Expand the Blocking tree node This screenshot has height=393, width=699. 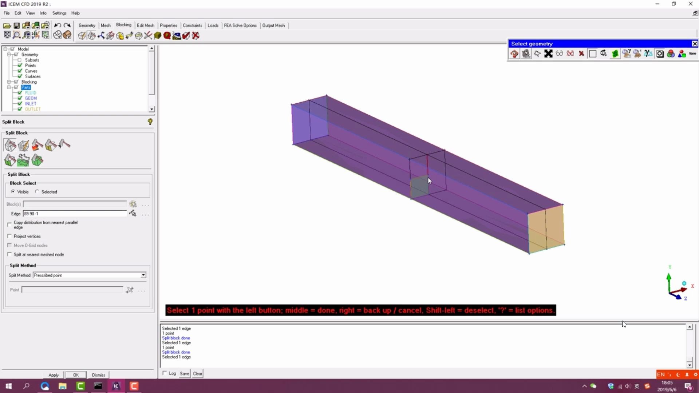tap(9, 82)
